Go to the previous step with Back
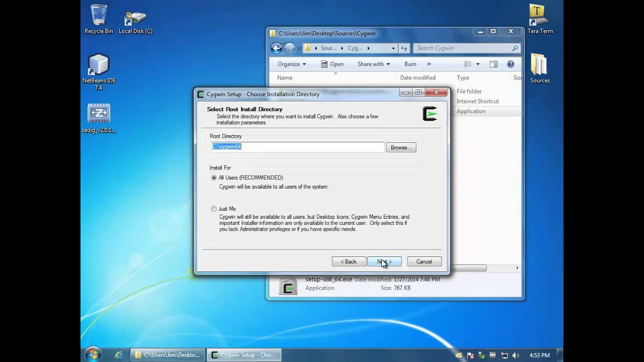Screen dimensions: 644x362 349,261
